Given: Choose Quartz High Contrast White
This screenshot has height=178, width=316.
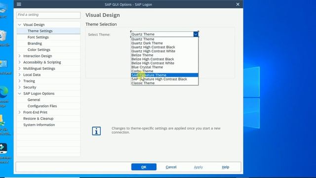Looking at the screenshot, I should 164,51.
